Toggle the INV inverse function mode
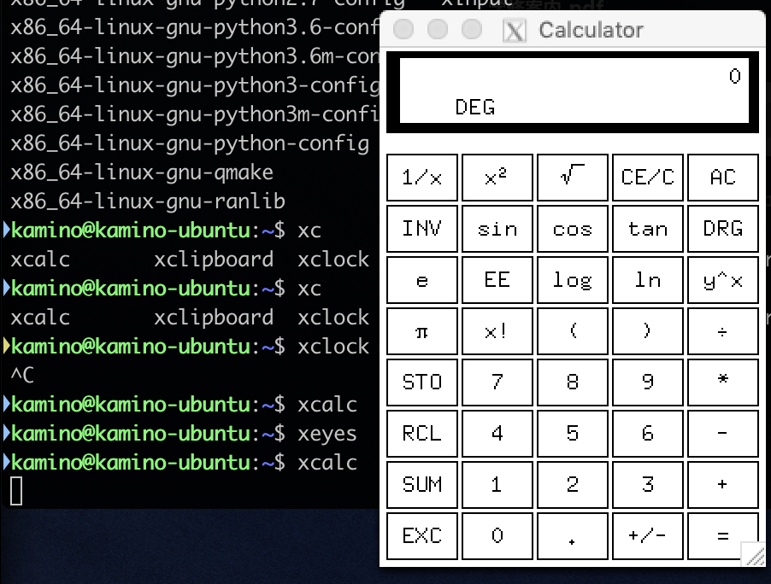Image resolution: width=771 pixels, height=584 pixels. coord(422,229)
